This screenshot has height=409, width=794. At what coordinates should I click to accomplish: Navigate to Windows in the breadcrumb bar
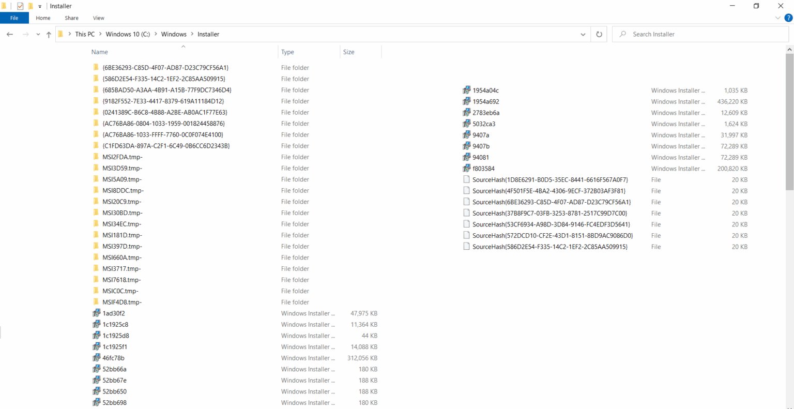pyautogui.click(x=174, y=34)
